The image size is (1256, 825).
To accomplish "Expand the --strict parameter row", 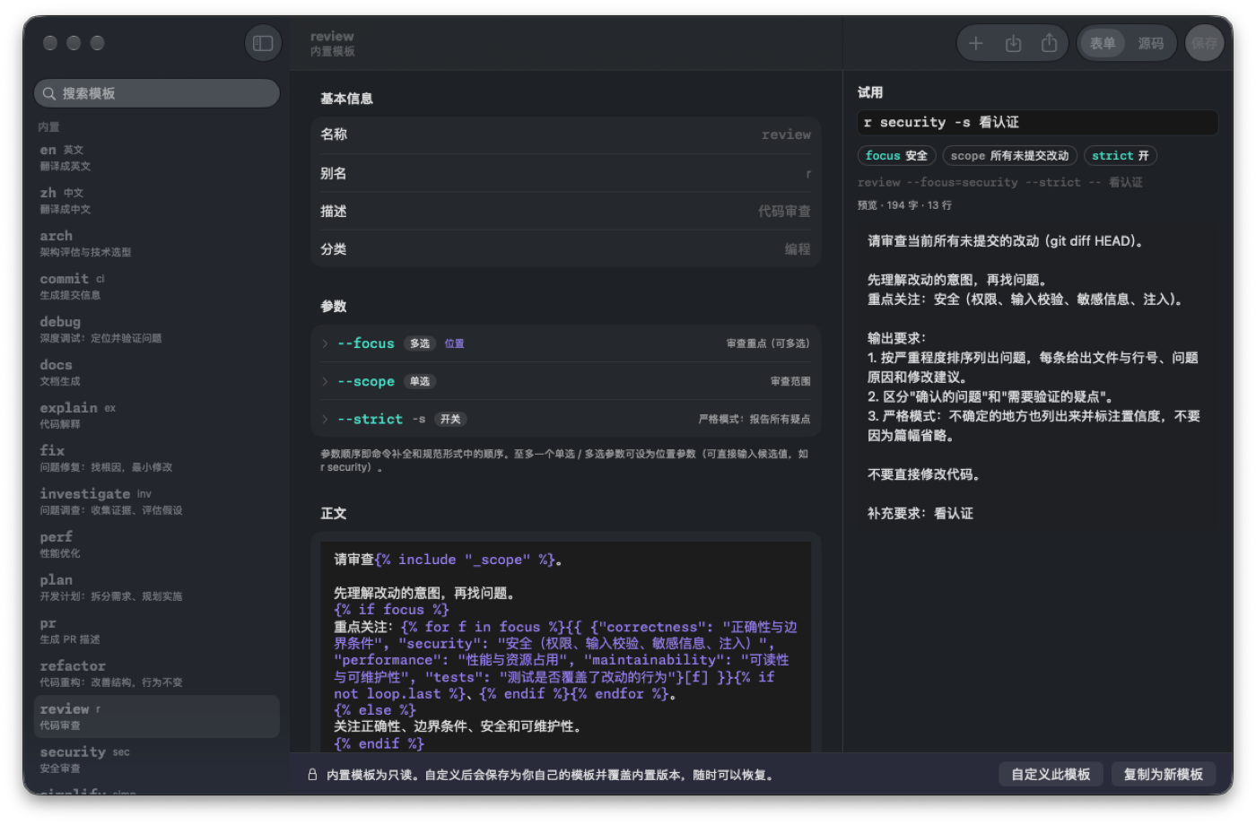I will tap(566, 419).
